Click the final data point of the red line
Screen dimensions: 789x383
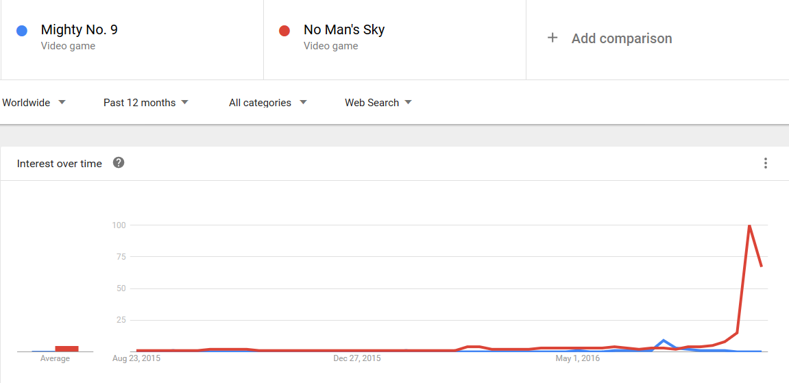(762, 266)
